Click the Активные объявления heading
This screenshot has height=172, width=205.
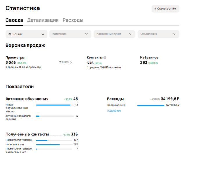27,99
